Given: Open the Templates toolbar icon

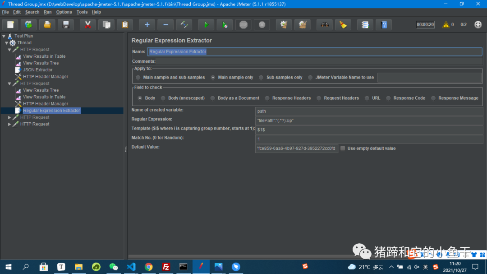Looking at the screenshot, I should tap(28, 24).
